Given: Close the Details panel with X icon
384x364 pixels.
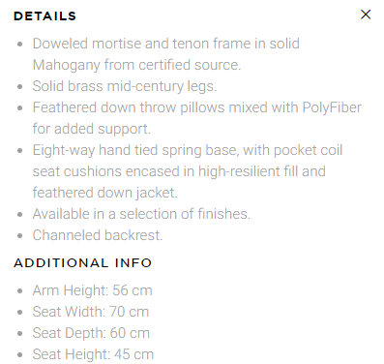Looking at the screenshot, I should coord(366,15).
